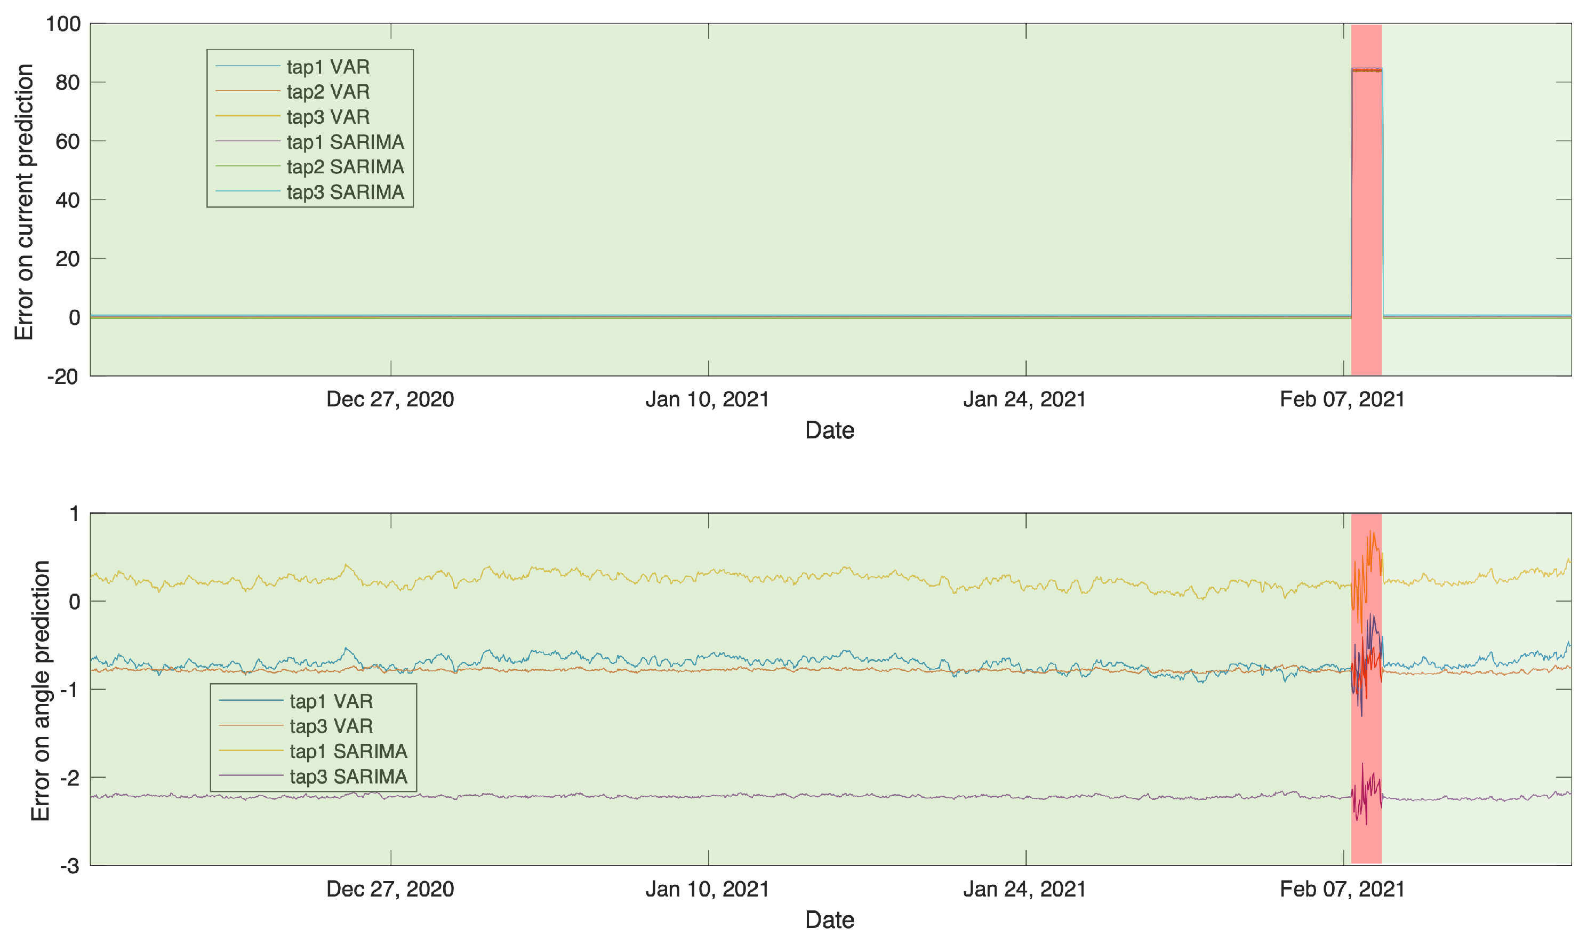
Task: Click tap3 VAR entry in angle prediction legend
Action: [x=331, y=726]
